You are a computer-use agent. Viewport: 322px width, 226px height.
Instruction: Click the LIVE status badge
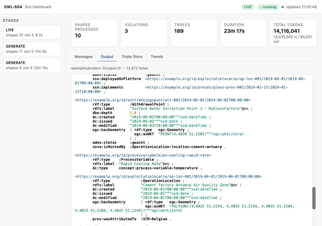pyautogui.click(x=248, y=7)
